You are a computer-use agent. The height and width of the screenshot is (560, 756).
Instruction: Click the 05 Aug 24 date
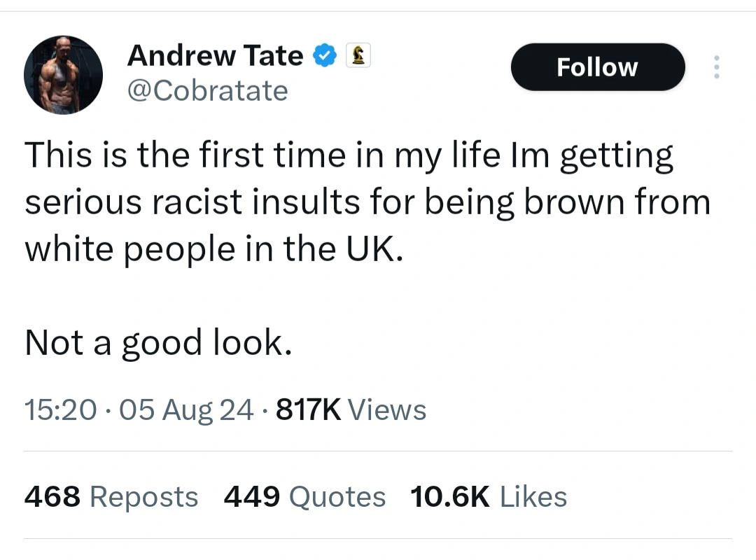pos(186,409)
